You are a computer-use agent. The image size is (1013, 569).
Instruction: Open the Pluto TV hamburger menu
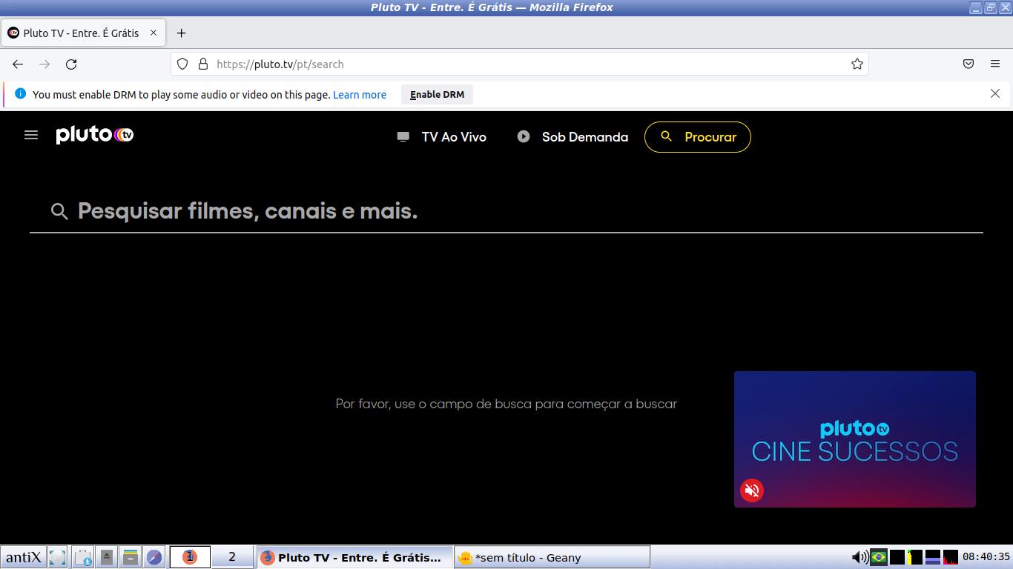31,135
